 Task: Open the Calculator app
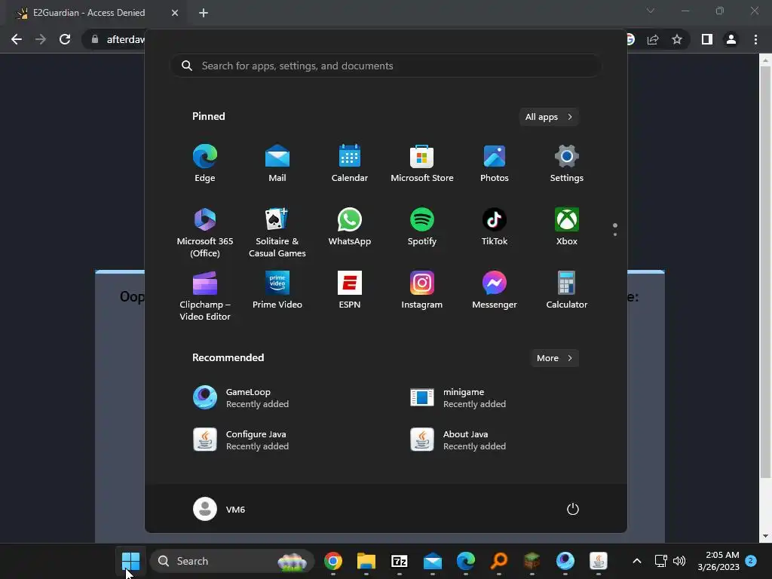(567, 290)
